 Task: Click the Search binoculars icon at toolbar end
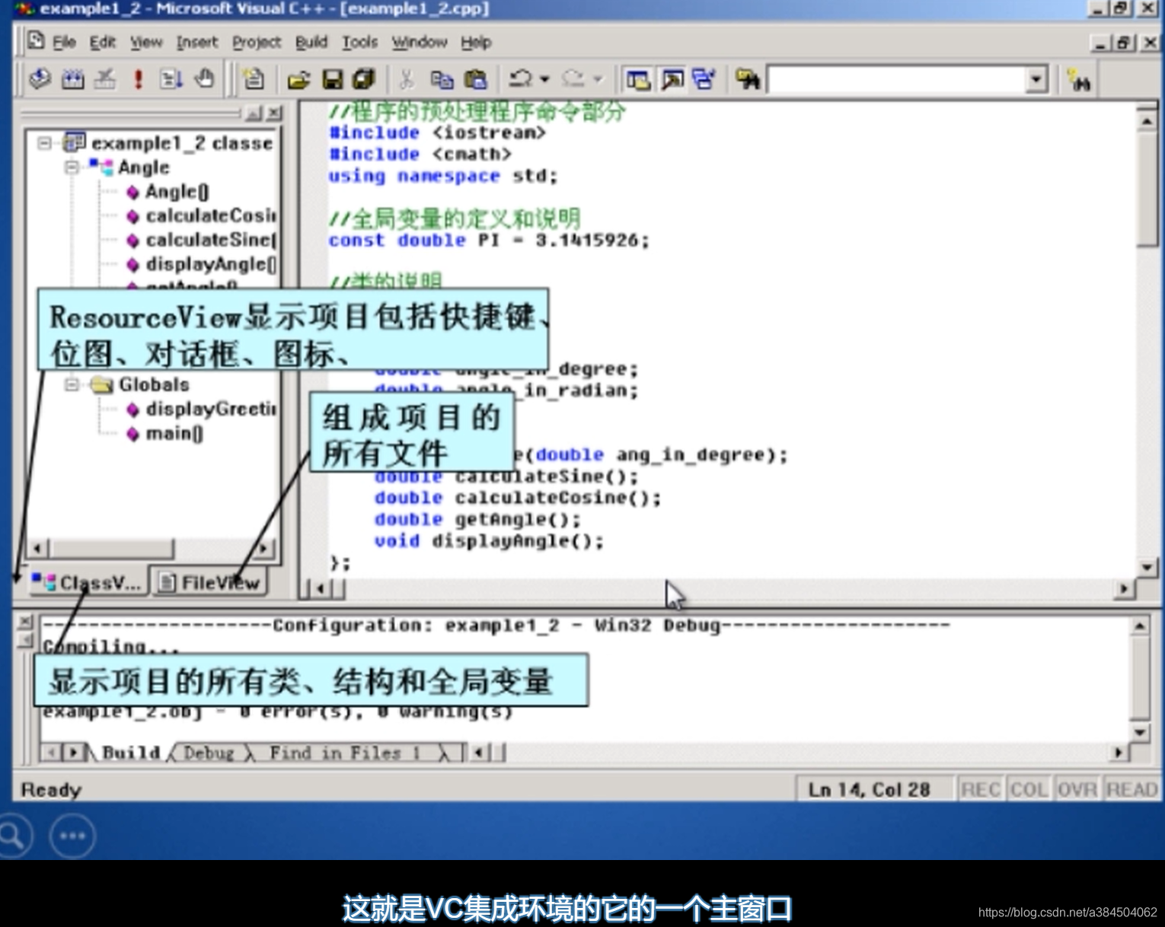(1078, 80)
